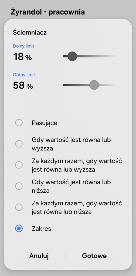Select the Pasujące radio button
136x276 pixels.
[x=19, y=123]
